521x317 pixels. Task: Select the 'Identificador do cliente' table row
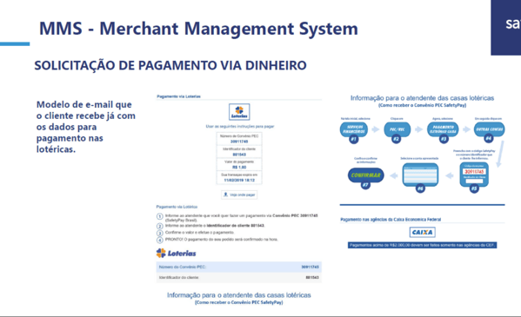[239, 278]
